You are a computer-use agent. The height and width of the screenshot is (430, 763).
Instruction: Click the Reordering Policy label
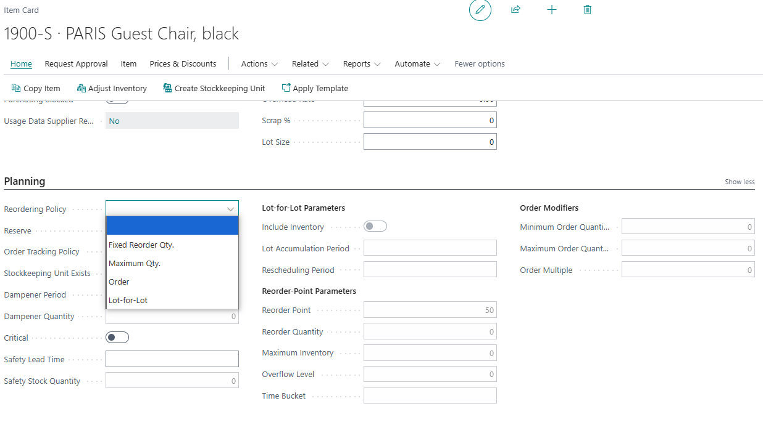[x=35, y=209]
